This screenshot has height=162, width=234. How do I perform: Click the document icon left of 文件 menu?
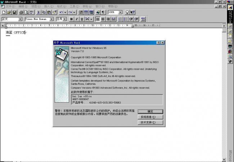coord(3,6)
